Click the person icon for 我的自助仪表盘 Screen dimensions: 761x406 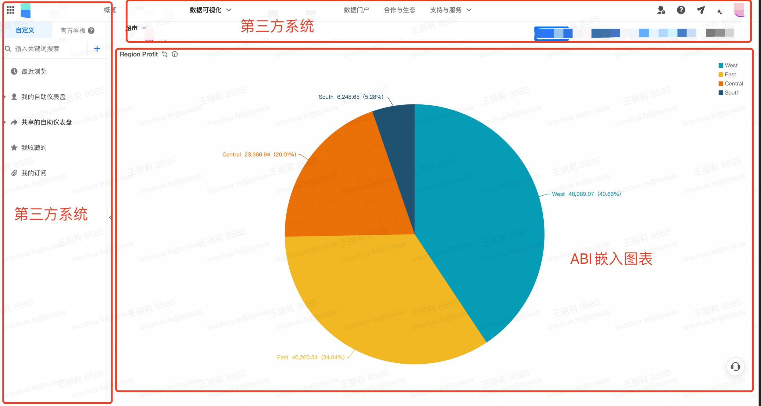coord(14,97)
